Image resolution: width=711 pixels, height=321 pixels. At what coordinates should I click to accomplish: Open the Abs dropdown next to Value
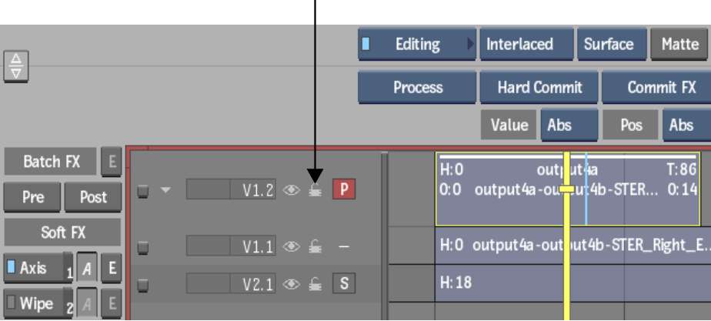click(569, 125)
